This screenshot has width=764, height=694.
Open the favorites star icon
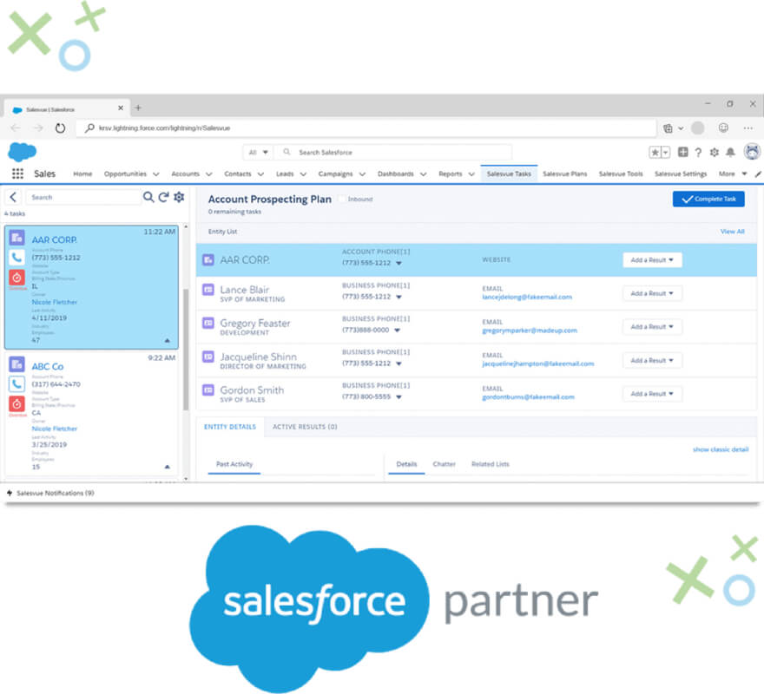(x=655, y=153)
